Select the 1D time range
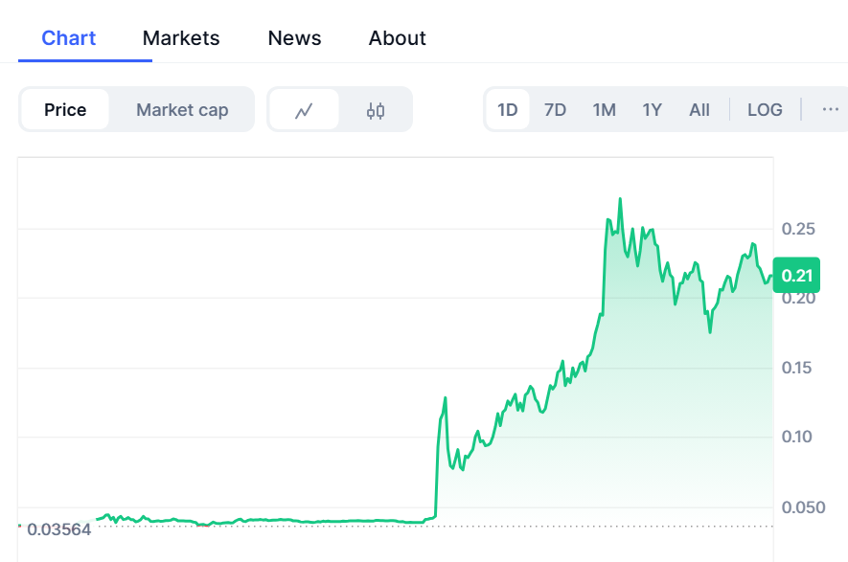Viewport: 848px width, 562px height. 507,109
